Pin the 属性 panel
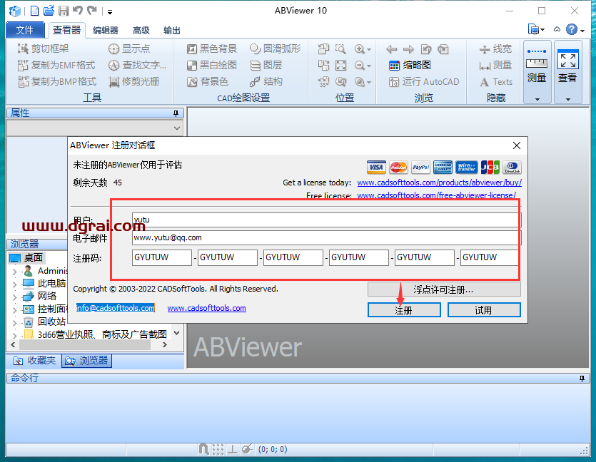Viewport: 596px width, 462px height. [176, 113]
